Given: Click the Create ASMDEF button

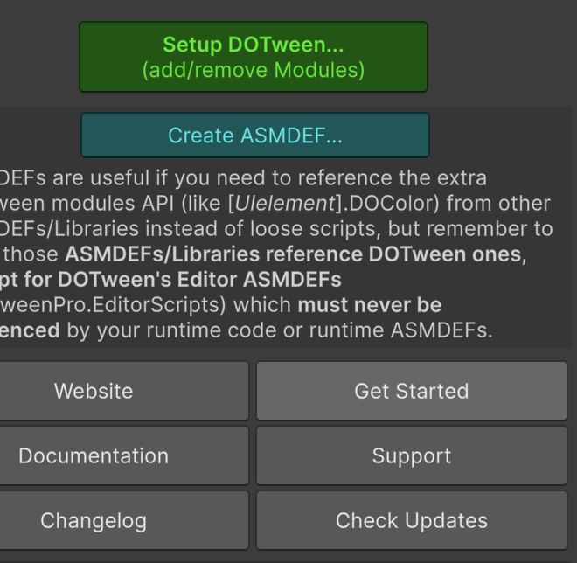Looking at the screenshot, I should pyautogui.click(x=255, y=135).
